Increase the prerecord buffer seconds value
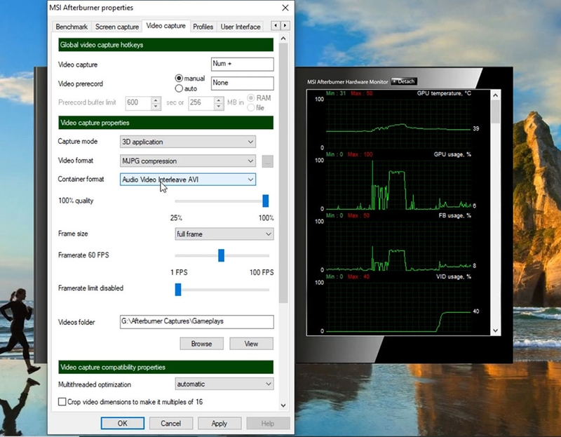Screen dimensions: 561x437 155,100
